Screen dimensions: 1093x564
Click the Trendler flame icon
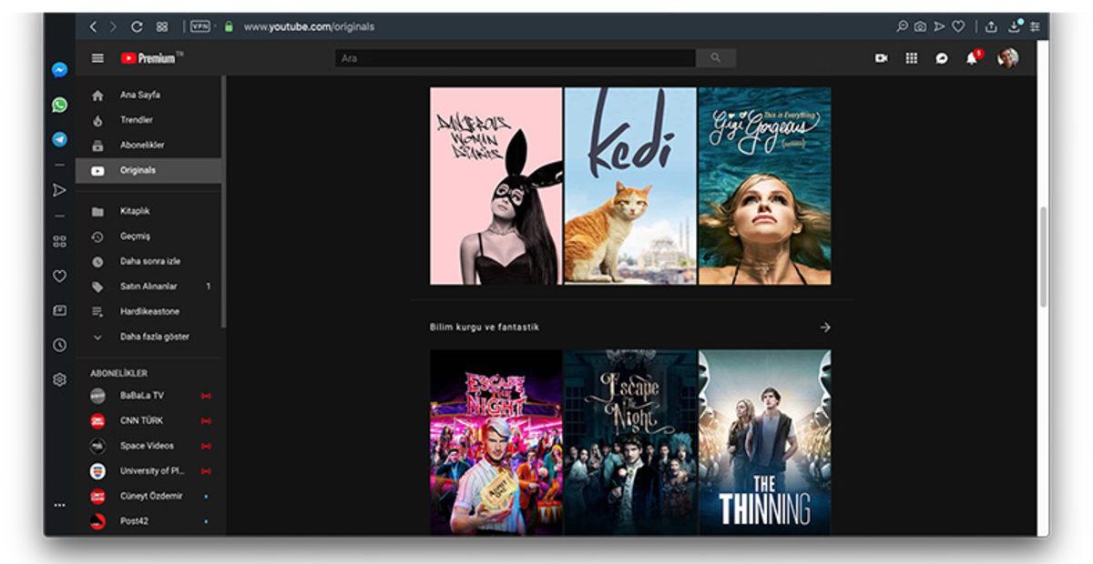tap(100, 119)
